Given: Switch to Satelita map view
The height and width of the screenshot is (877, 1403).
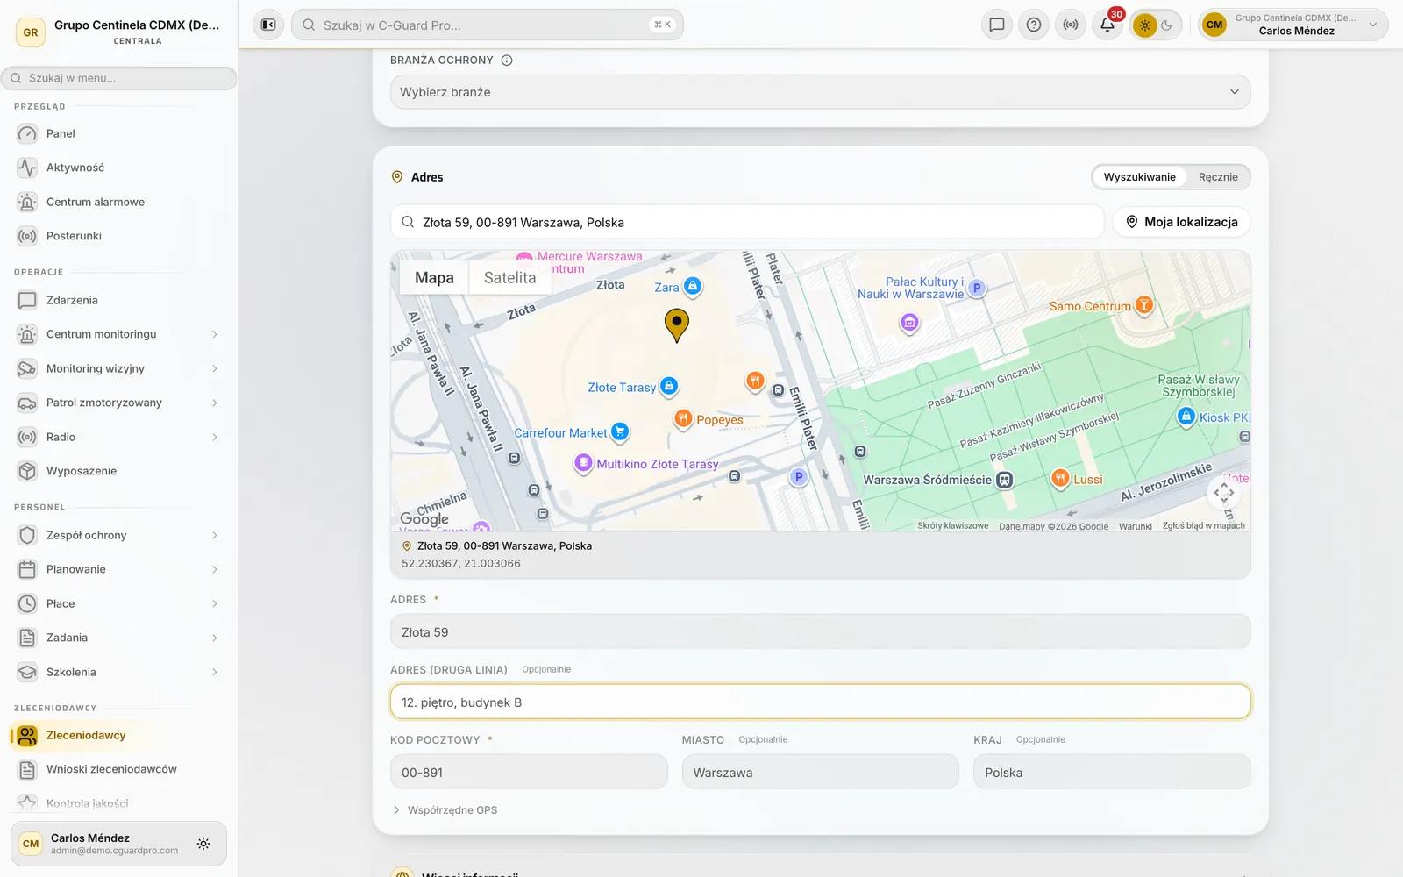Looking at the screenshot, I should 509,278.
